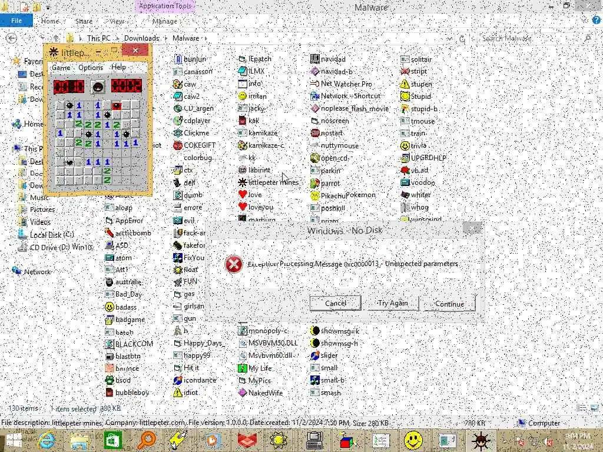Select the NakedWife file
The width and height of the screenshot is (603, 452).
260,393
